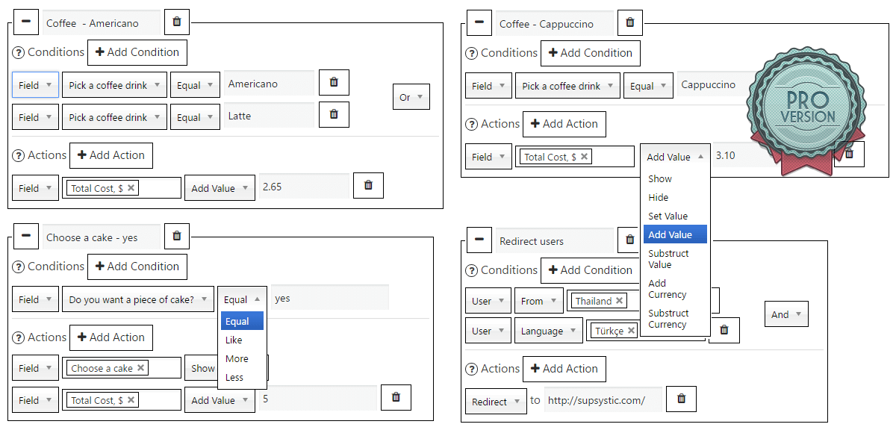Select Set Value from the action list
The height and width of the screenshot is (430, 896).
[668, 216]
